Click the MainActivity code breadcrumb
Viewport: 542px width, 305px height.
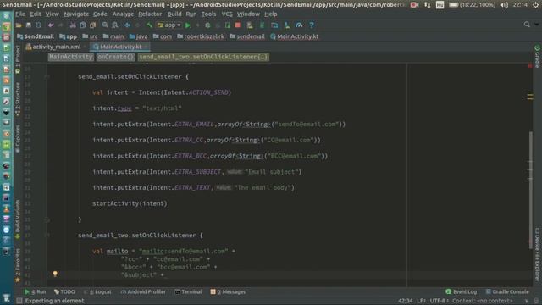71,57
